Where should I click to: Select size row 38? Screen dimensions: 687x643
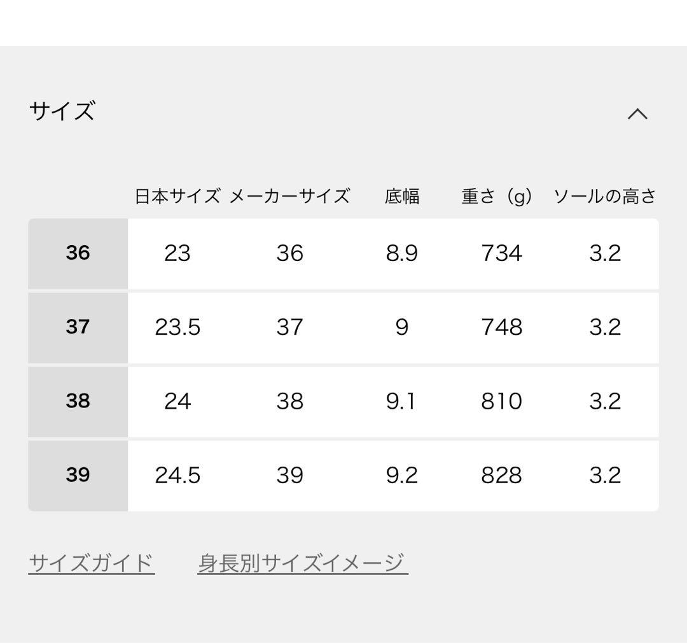[x=77, y=401]
